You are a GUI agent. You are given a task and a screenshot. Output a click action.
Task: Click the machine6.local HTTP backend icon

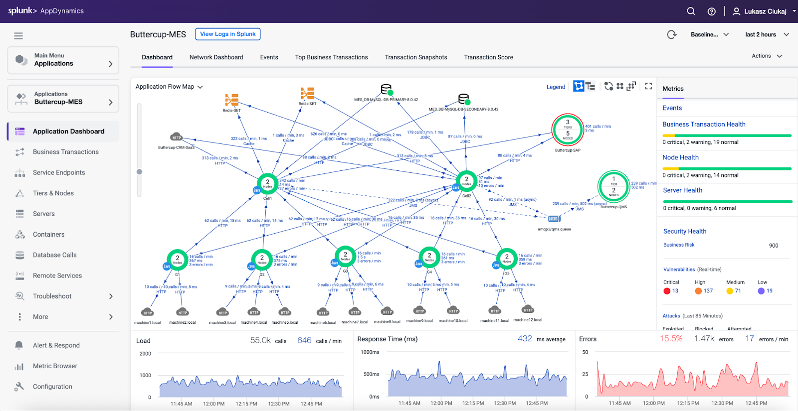pos(323,312)
